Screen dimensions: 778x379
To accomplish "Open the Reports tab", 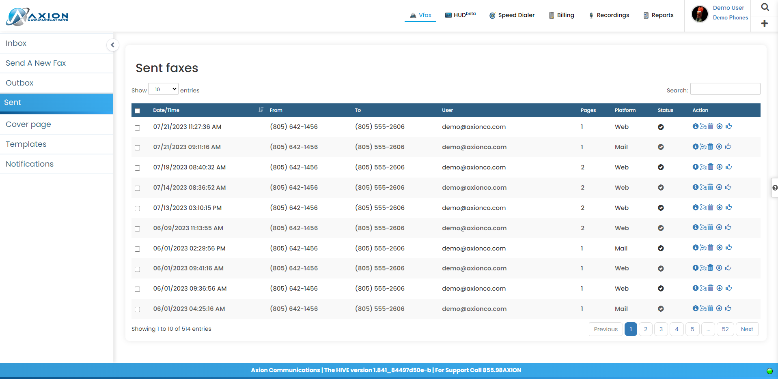I will pos(658,15).
